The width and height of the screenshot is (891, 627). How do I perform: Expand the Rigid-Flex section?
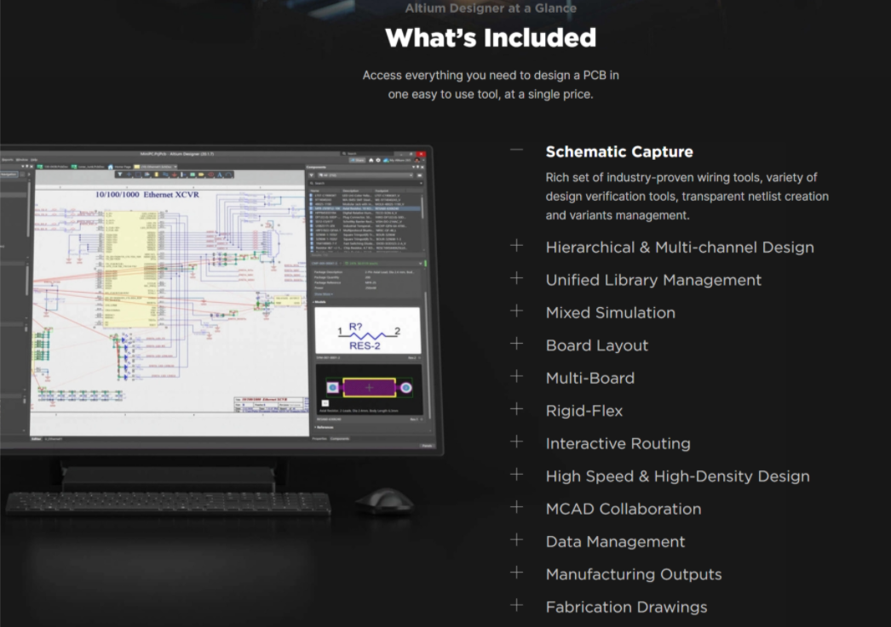coord(516,409)
